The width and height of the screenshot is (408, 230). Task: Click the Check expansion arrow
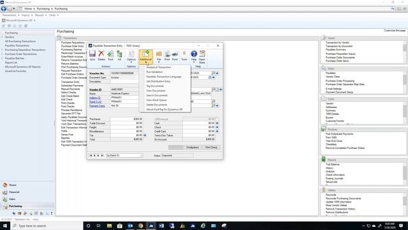(x=217, y=127)
